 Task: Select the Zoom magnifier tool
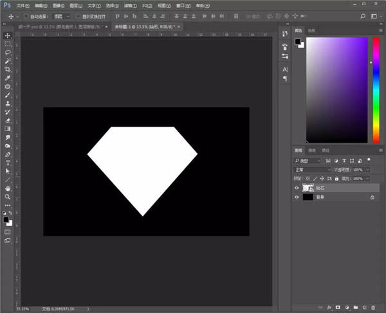(8, 197)
